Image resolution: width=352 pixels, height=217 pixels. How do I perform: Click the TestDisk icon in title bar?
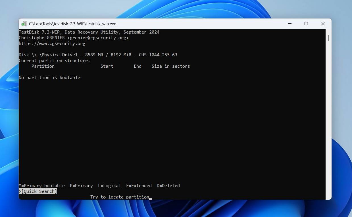click(24, 24)
